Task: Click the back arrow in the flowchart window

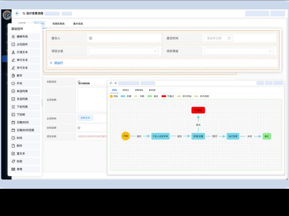Action: [111, 83]
